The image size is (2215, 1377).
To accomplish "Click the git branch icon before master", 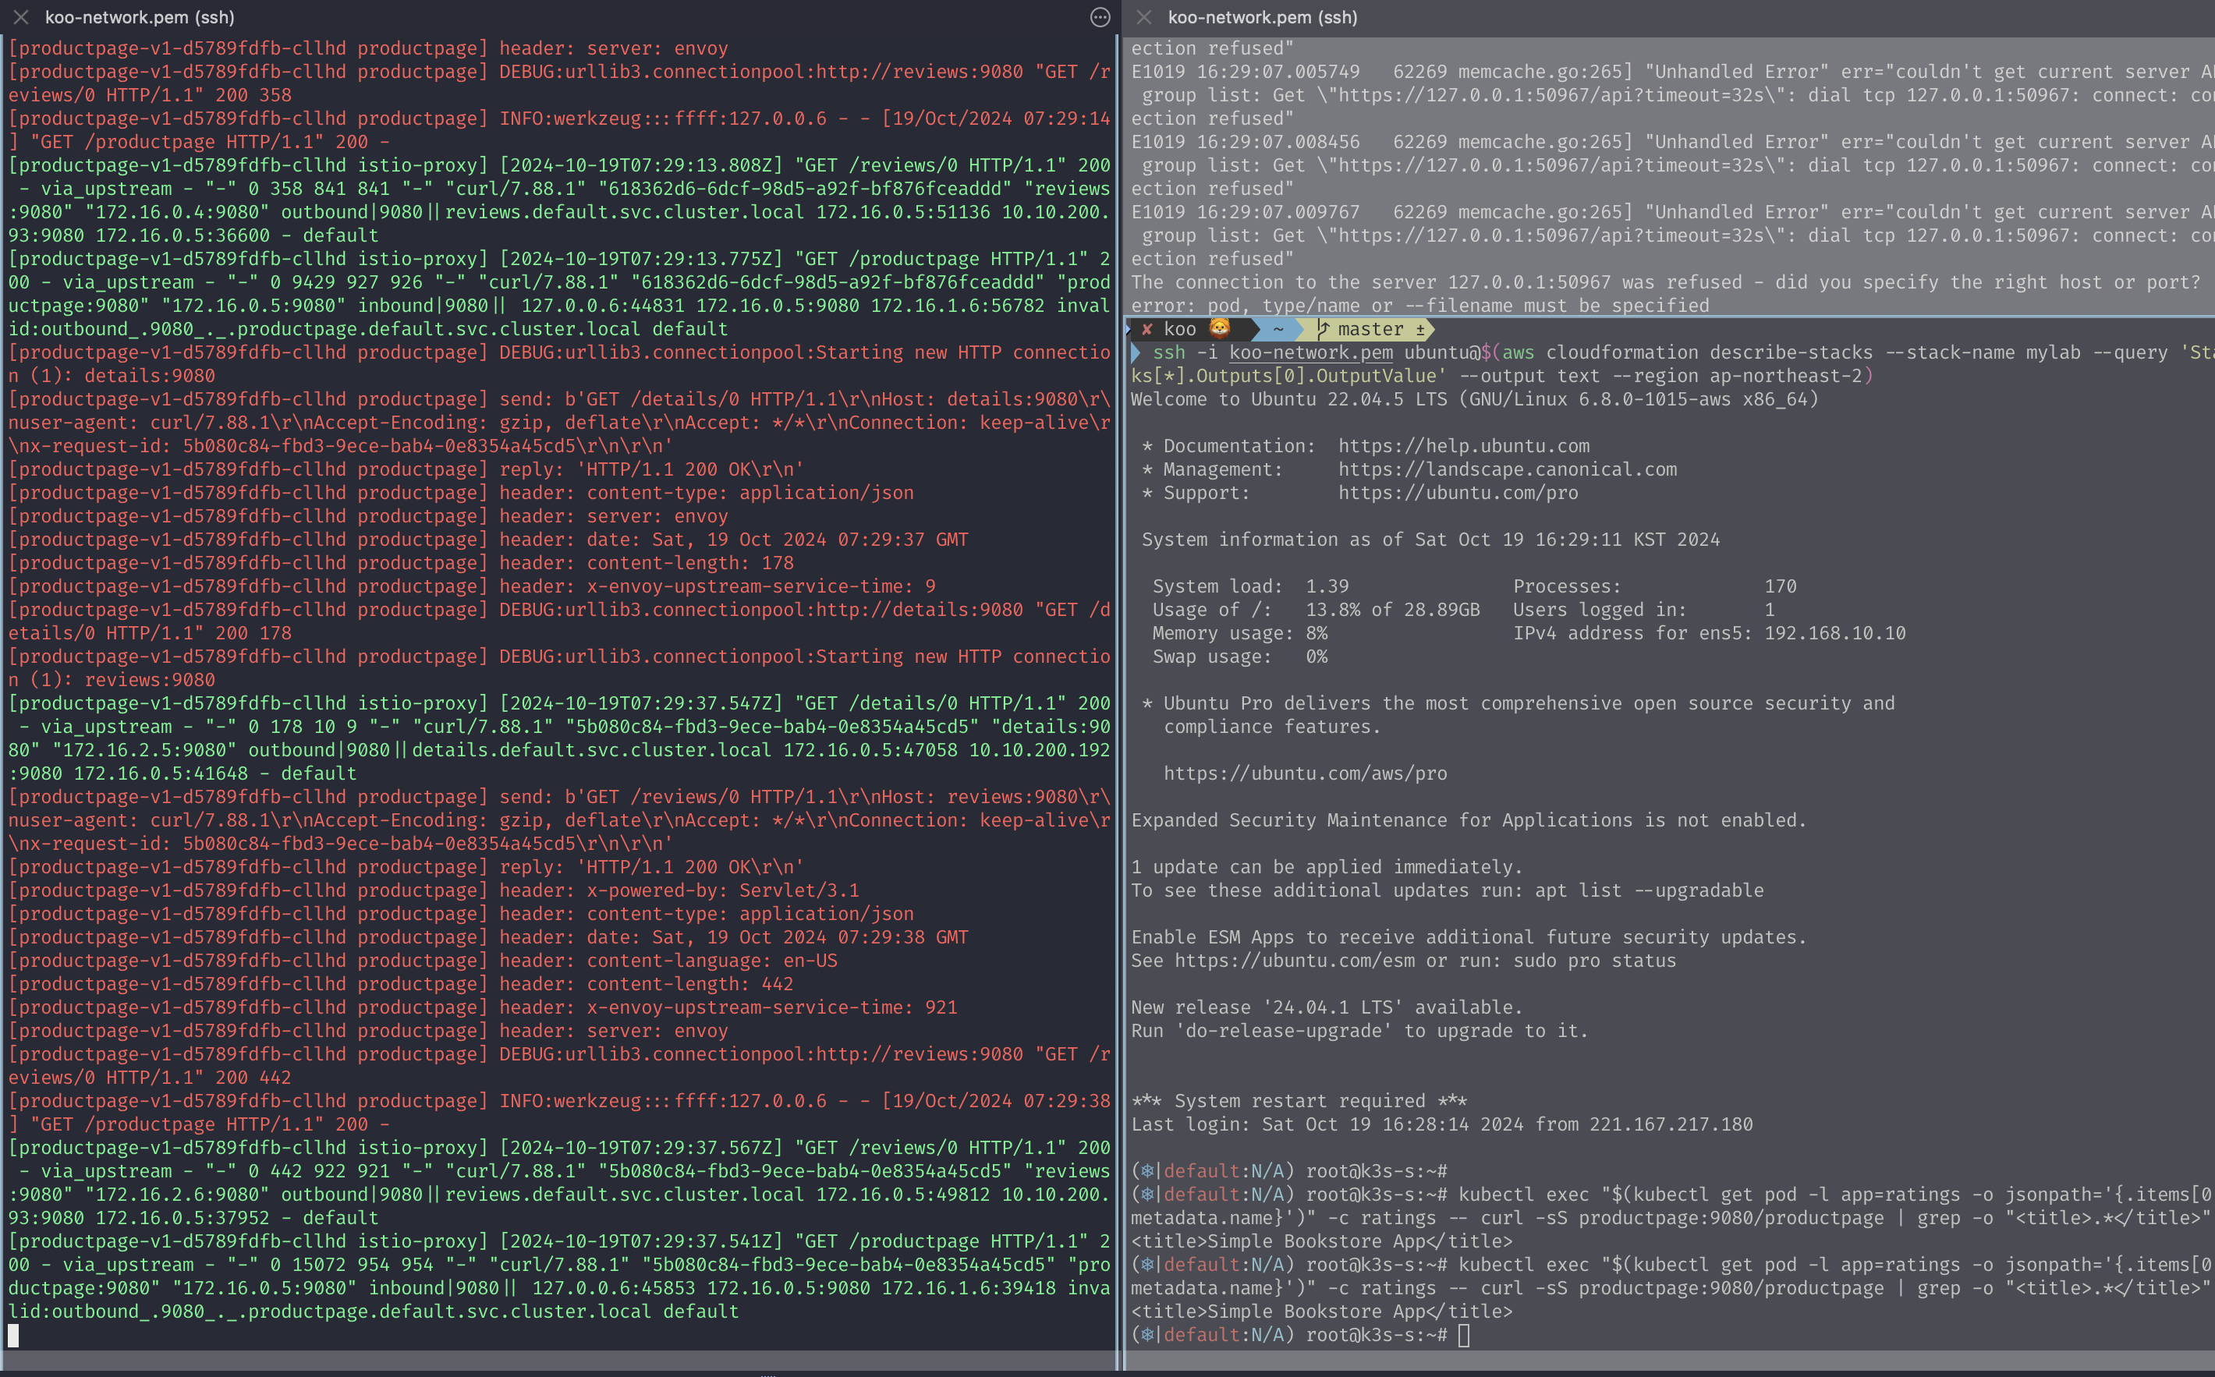I will tap(1323, 329).
